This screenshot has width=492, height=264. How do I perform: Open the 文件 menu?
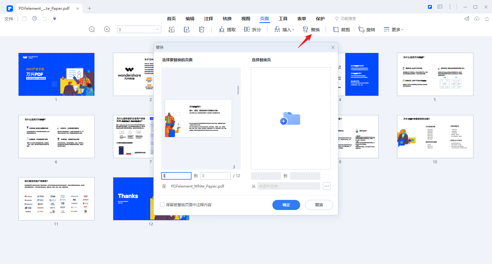point(9,19)
